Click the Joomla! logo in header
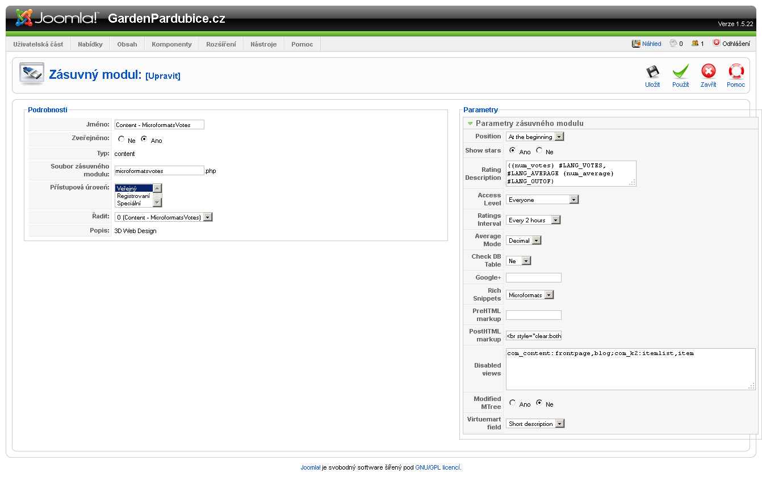 click(57, 18)
